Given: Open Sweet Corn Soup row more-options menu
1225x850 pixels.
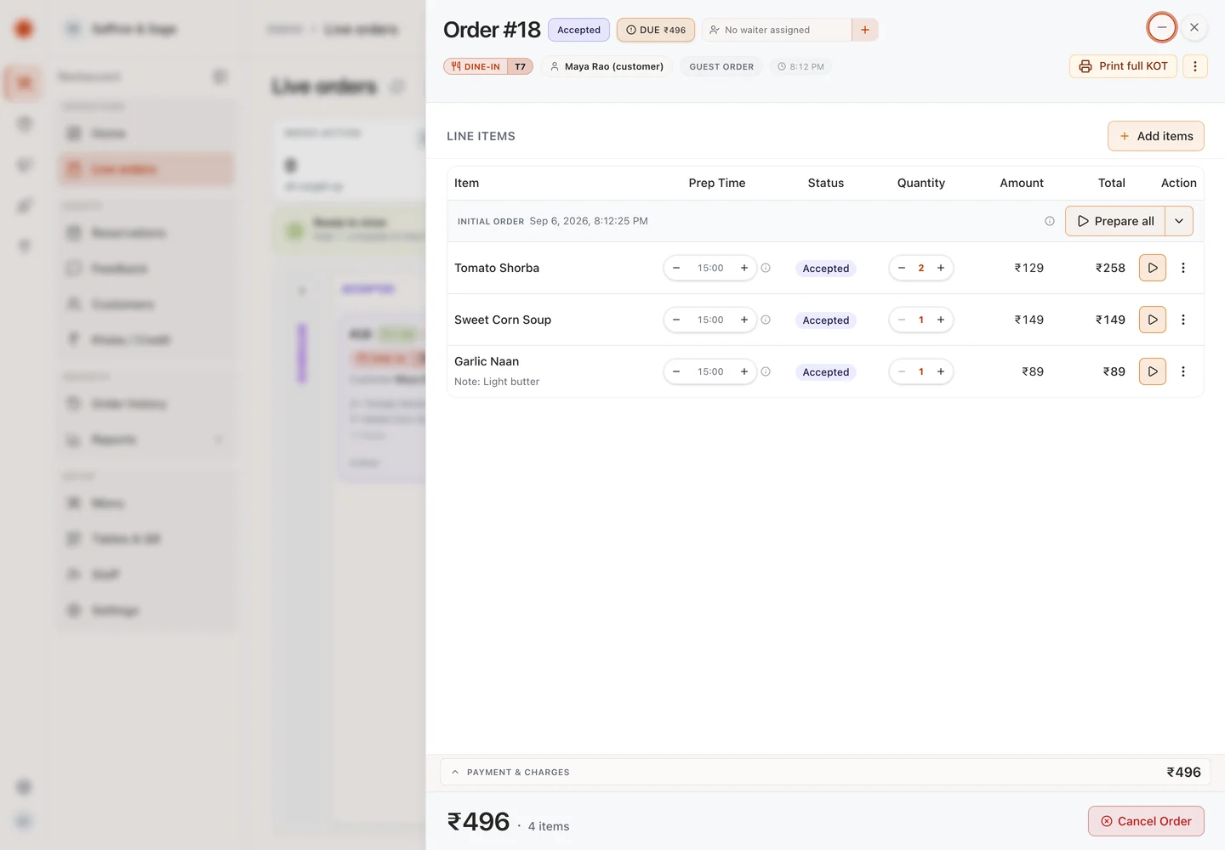Looking at the screenshot, I should (x=1182, y=320).
